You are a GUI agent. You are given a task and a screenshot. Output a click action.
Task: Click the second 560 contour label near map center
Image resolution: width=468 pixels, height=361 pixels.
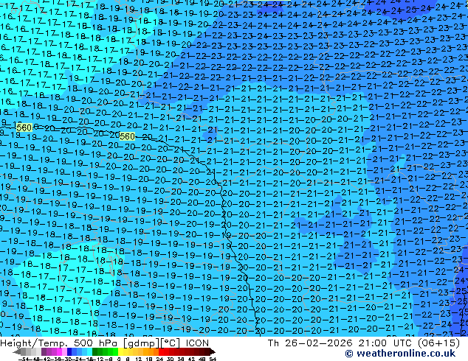[127, 137]
